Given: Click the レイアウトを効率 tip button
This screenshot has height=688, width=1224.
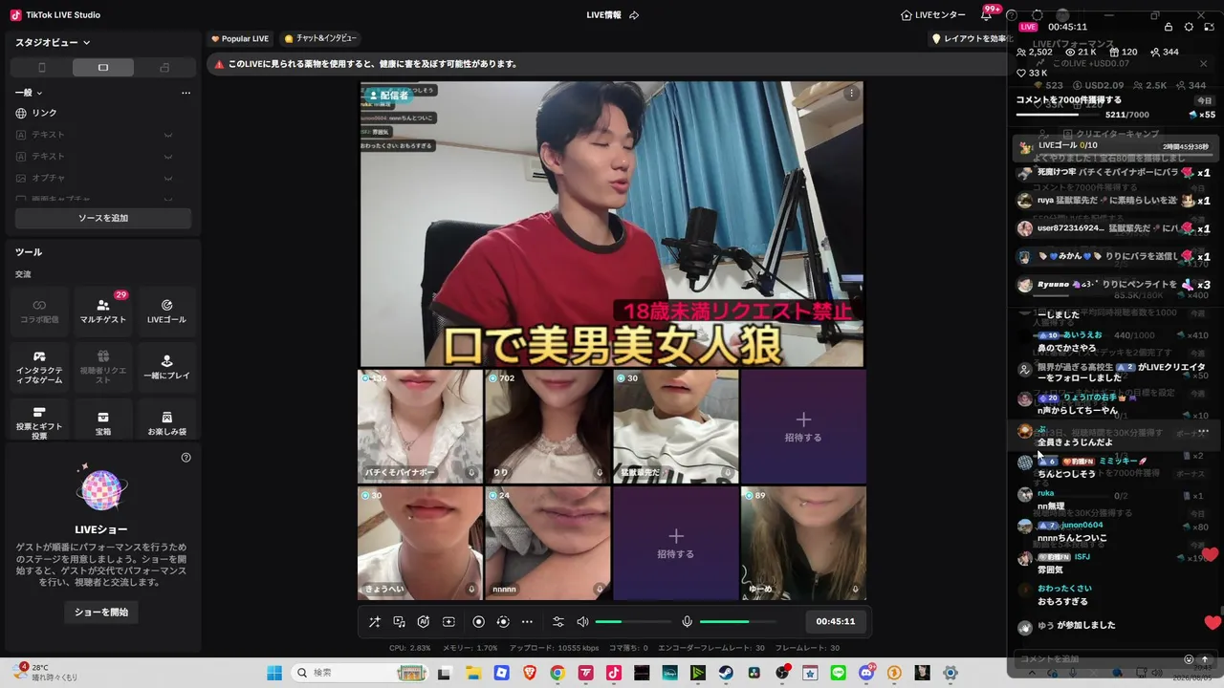Looking at the screenshot, I should coord(970,39).
